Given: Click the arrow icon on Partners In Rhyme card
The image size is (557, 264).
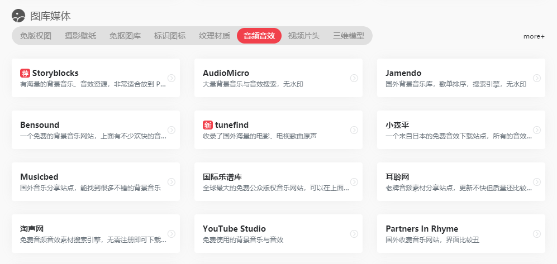Looking at the screenshot, I should coord(537,233).
